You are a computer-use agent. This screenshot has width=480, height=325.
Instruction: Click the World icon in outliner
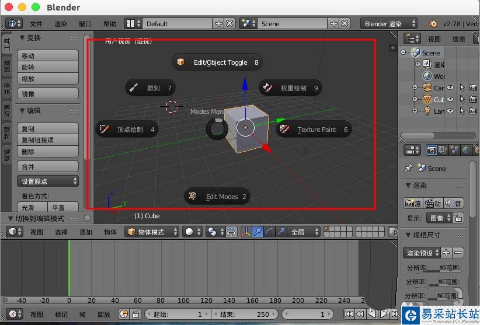pos(427,76)
